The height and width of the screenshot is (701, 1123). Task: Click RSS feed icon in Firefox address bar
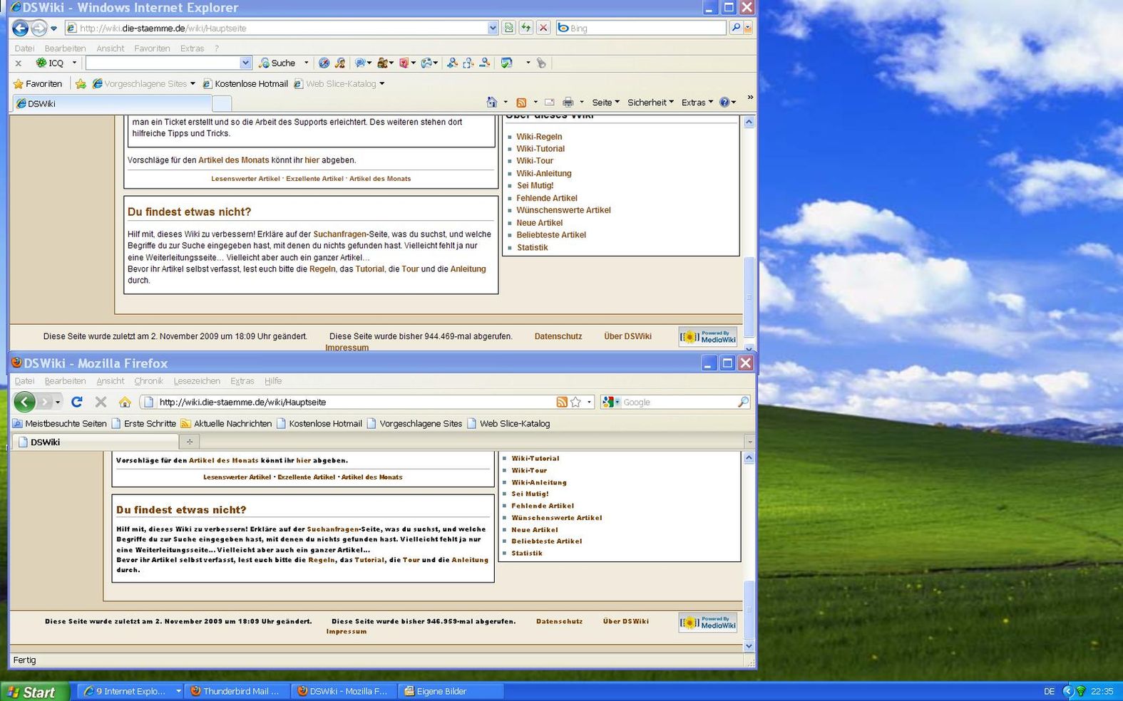pos(562,403)
